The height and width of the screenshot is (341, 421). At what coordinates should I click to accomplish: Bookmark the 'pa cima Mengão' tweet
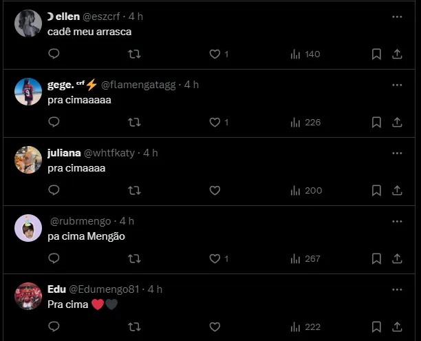(x=376, y=258)
